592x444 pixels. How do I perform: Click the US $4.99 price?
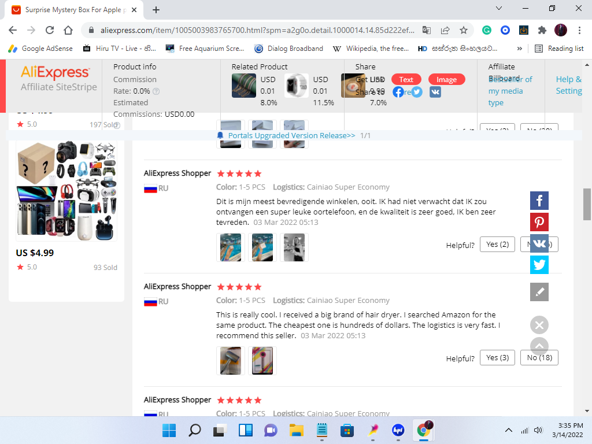tap(35, 253)
